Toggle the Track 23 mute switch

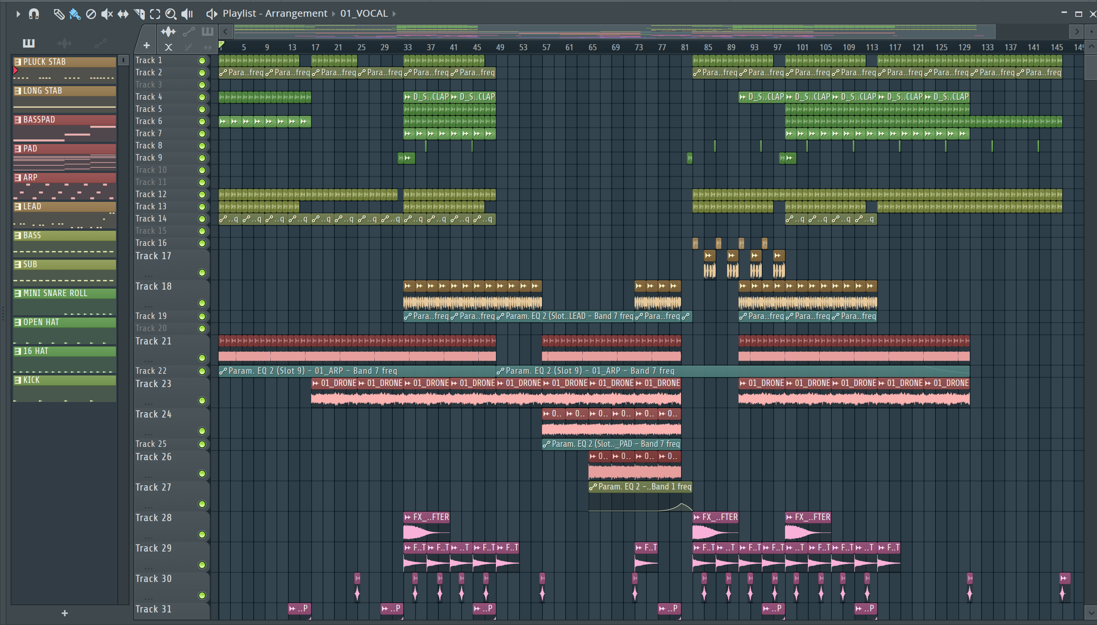[x=202, y=401]
